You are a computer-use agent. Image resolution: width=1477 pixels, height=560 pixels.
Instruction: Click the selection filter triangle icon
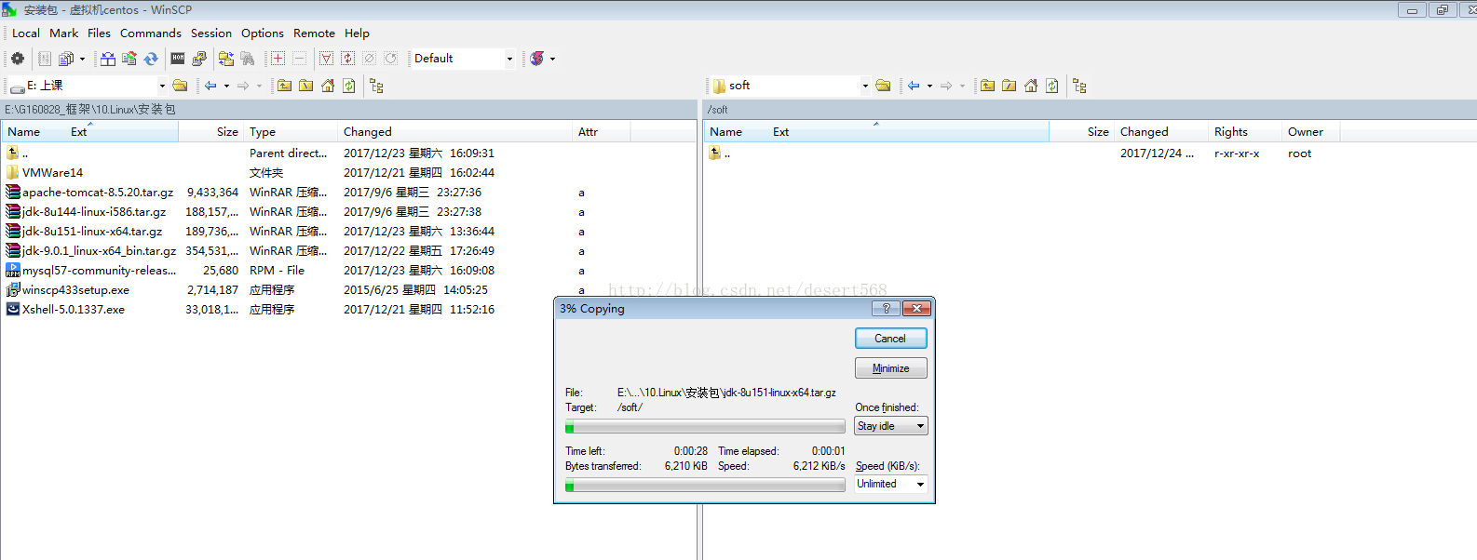[327, 59]
